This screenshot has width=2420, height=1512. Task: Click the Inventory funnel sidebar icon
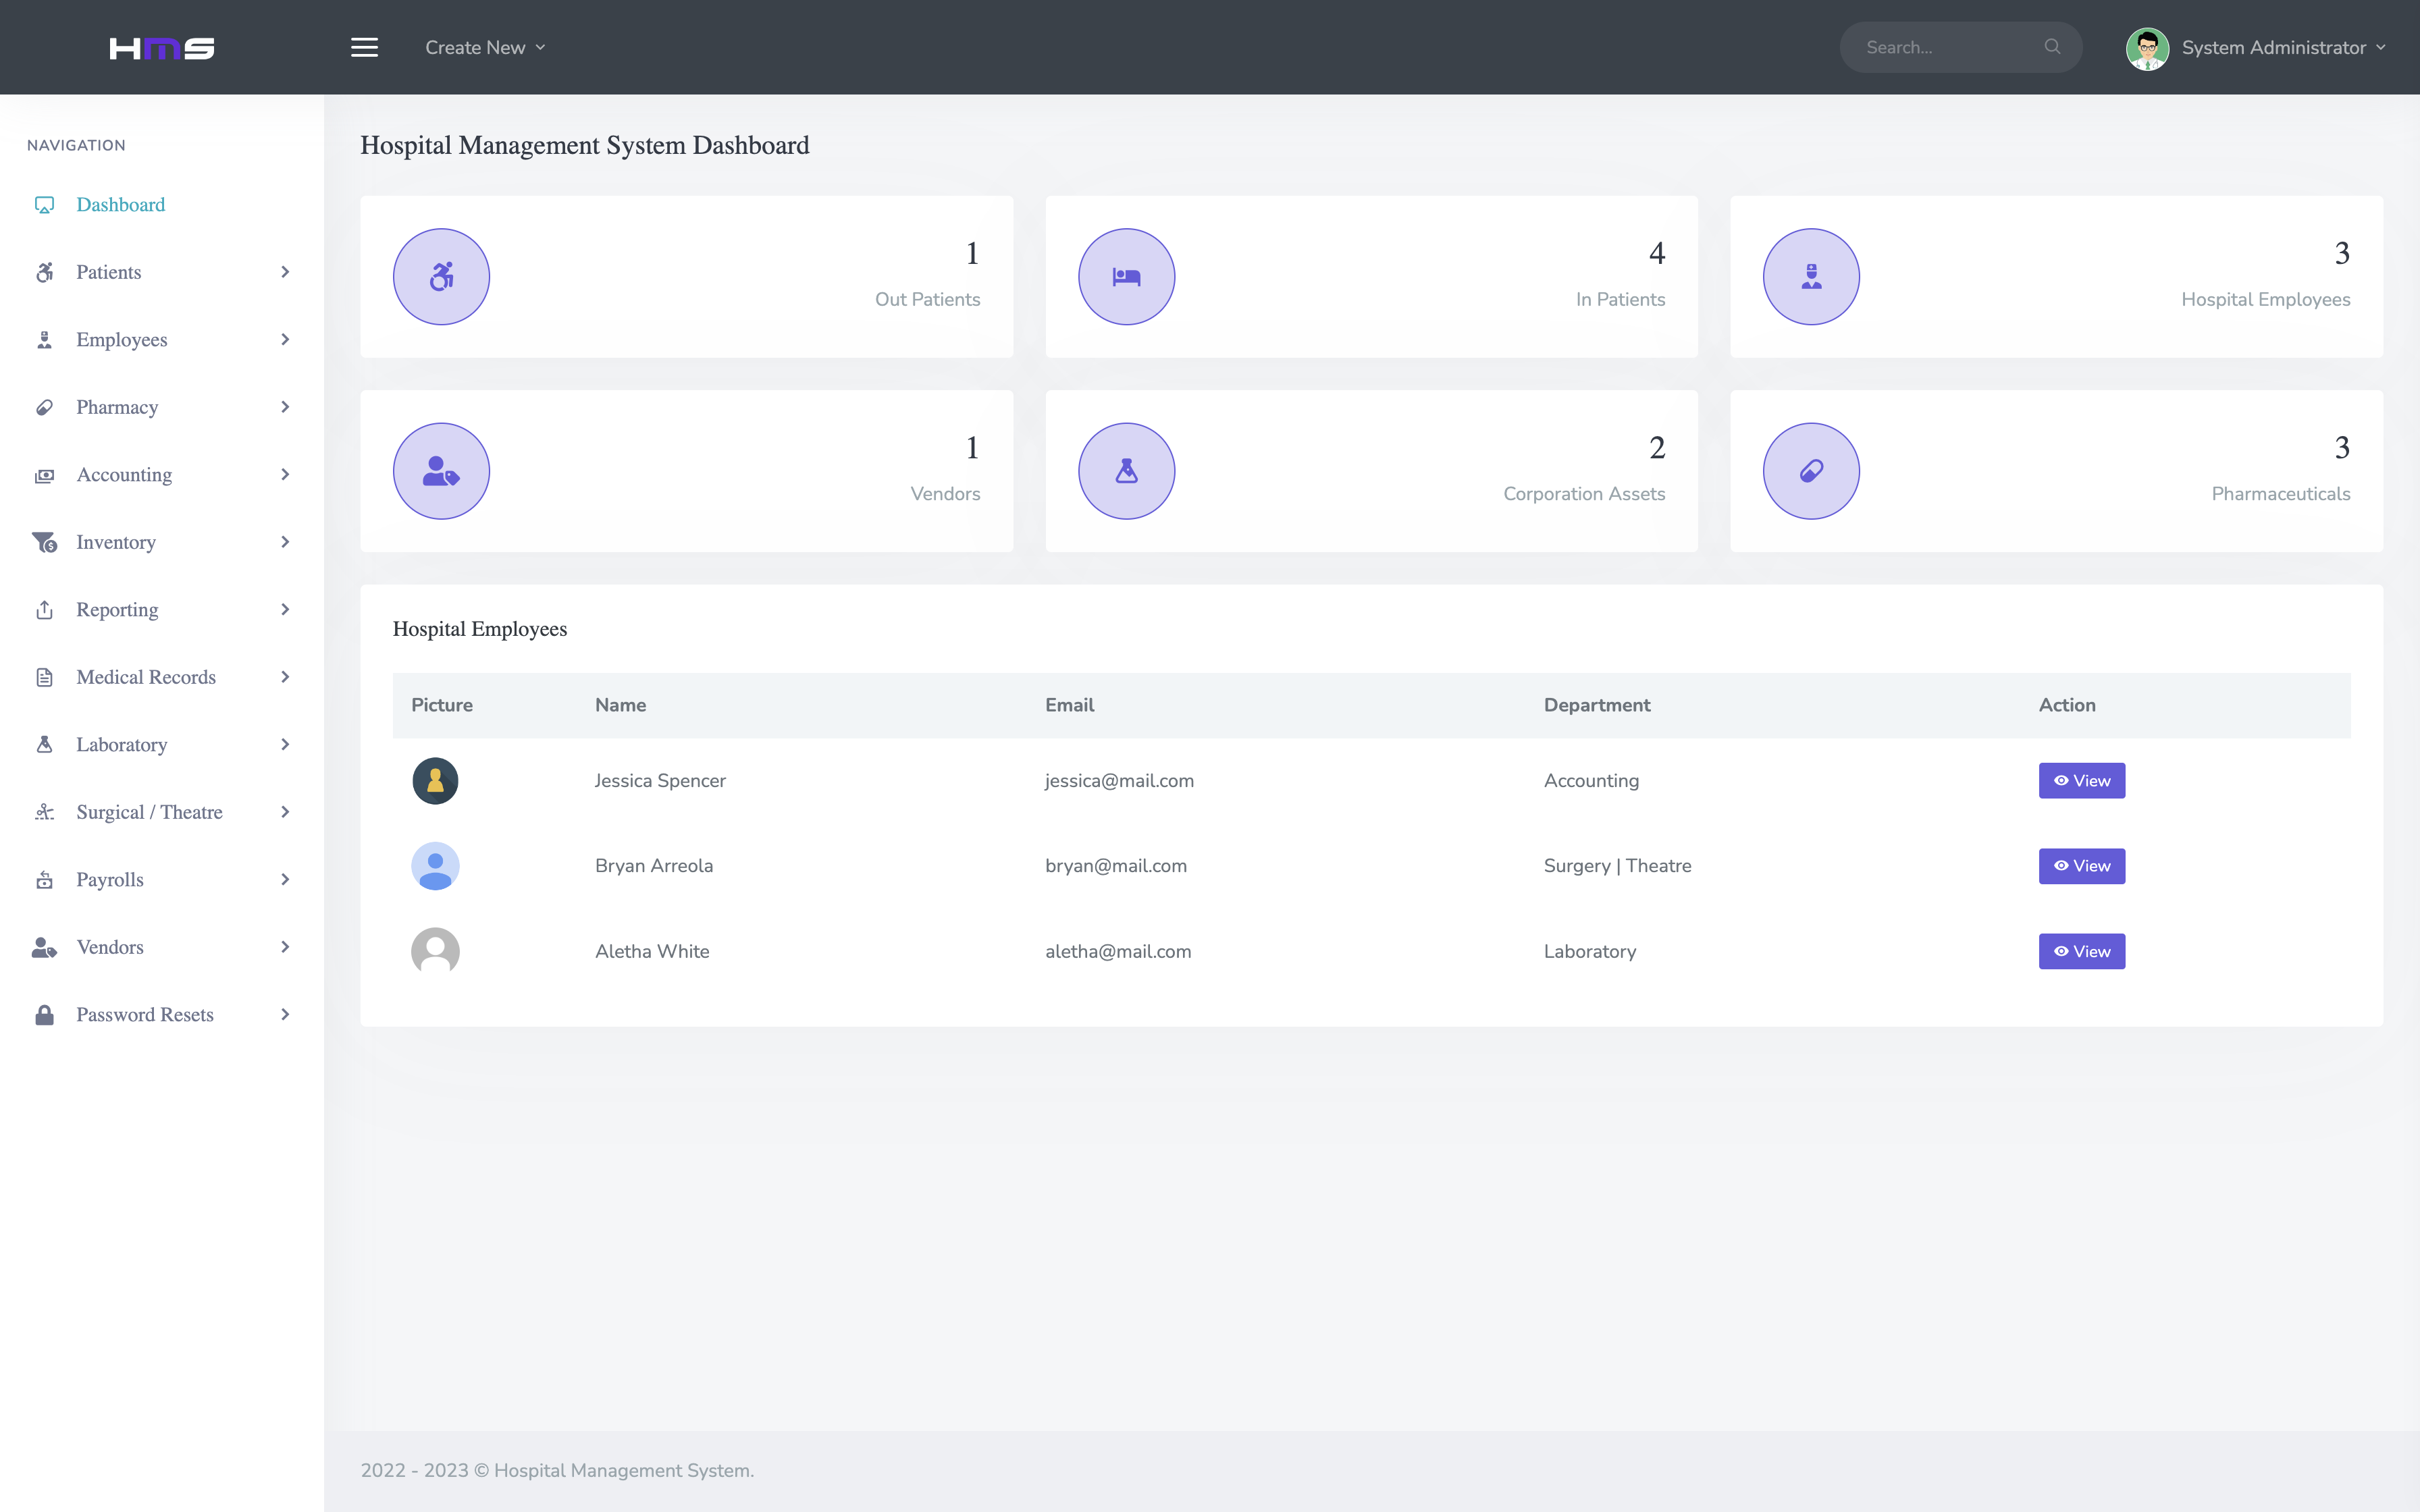pos(44,542)
